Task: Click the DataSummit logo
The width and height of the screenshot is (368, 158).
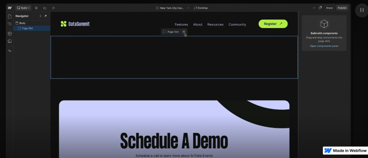Action: tap(75, 24)
